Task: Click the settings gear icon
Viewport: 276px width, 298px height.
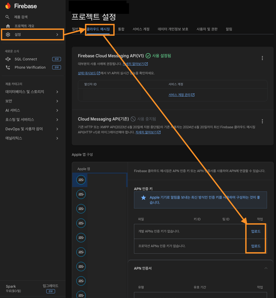Action: [8, 34]
